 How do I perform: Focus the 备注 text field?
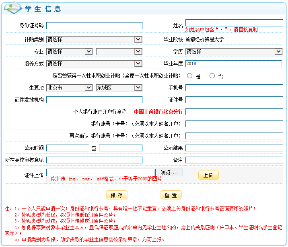point(234,160)
